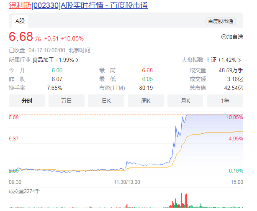Click the 6.68 current price
The image size is (257, 211).
[x=21, y=37]
